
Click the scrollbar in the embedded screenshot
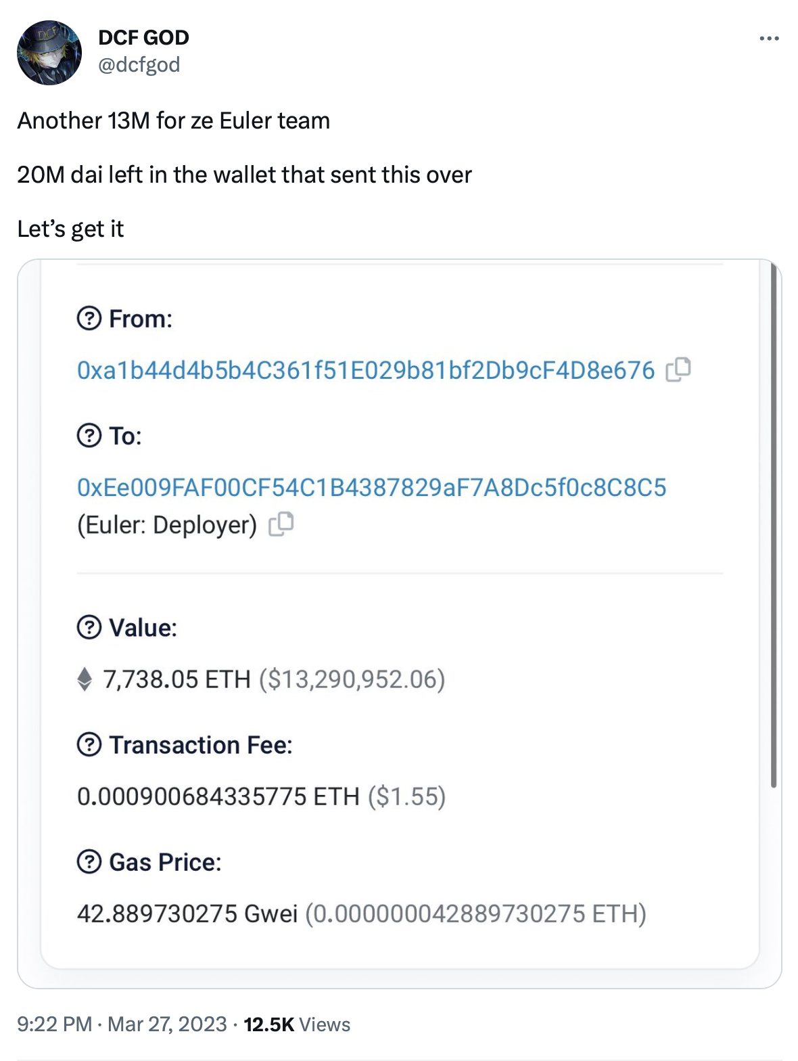(774, 528)
